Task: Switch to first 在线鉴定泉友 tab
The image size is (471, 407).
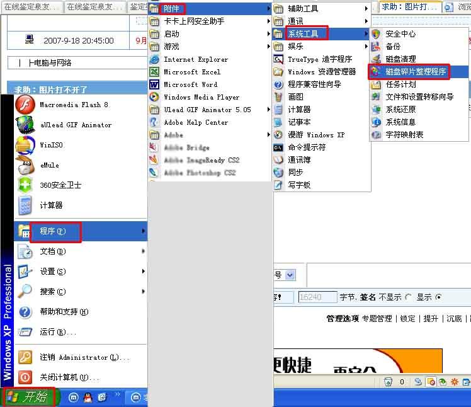Action: [32, 7]
